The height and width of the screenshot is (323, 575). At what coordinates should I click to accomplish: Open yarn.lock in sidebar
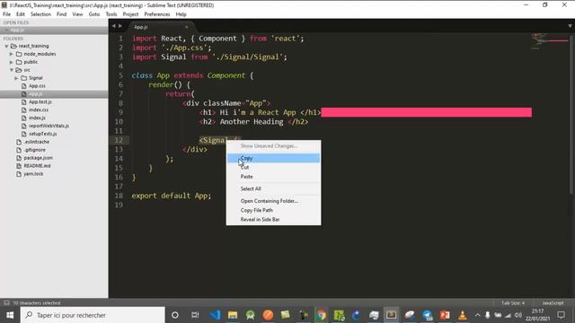(33, 174)
